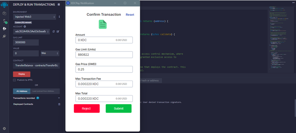The width and height of the screenshot is (296, 133).
Task: Click the sign message edit icon
Action: click(58, 31)
